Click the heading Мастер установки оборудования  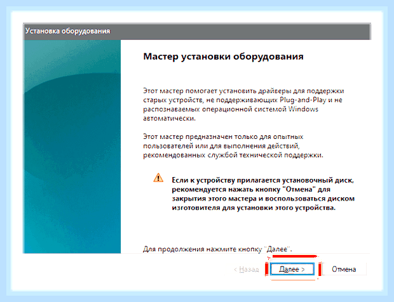224,56
